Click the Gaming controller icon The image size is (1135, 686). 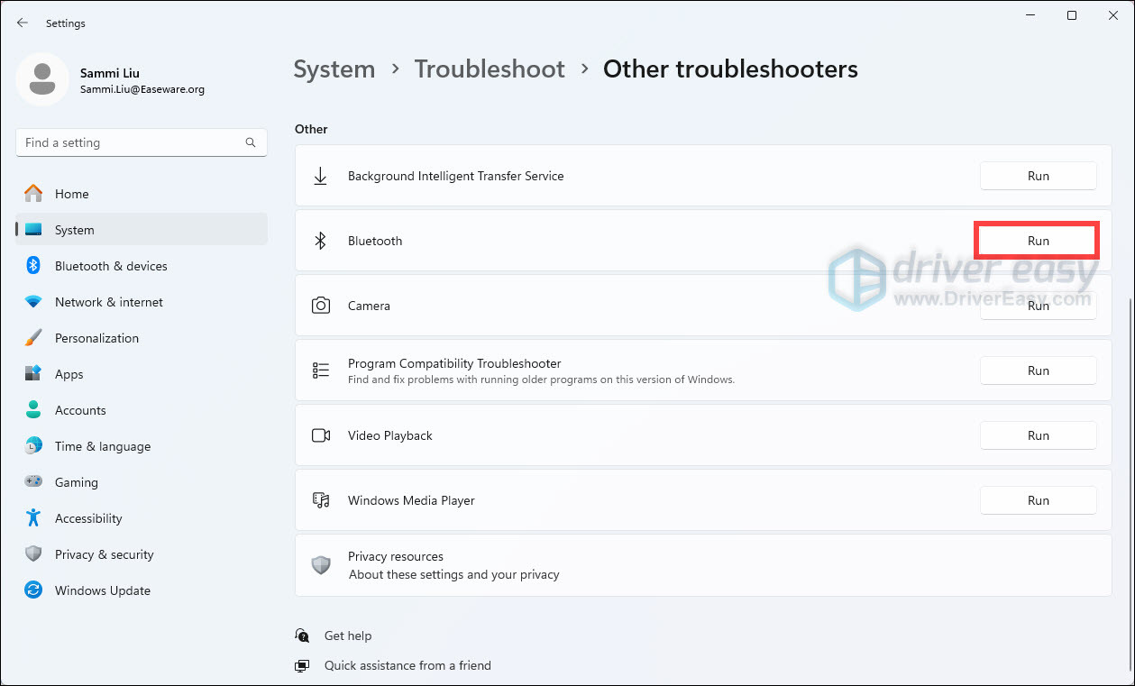pos(33,482)
